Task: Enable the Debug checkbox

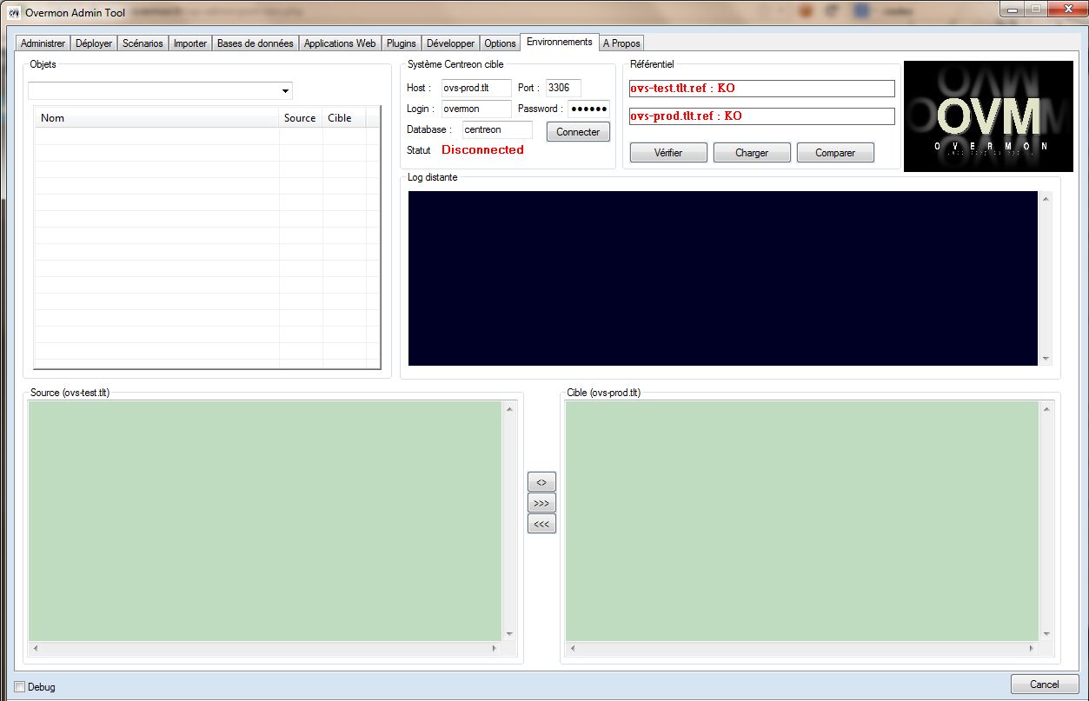Action: tap(21, 687)
